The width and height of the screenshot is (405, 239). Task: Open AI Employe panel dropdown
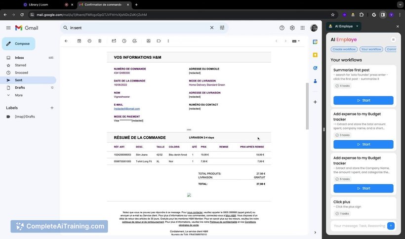click(x=344, y=26)
